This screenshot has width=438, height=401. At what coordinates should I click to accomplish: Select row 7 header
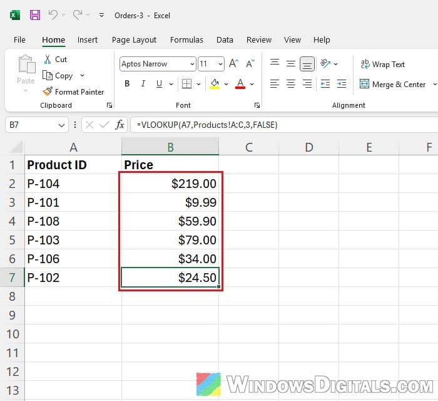click(13, 278)
